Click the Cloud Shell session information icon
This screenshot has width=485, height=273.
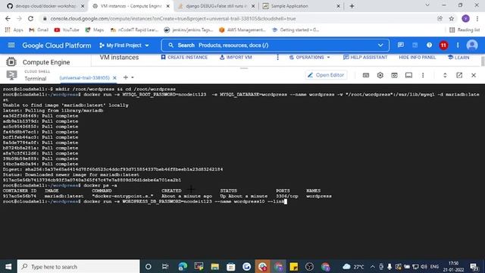pos(408,75)
